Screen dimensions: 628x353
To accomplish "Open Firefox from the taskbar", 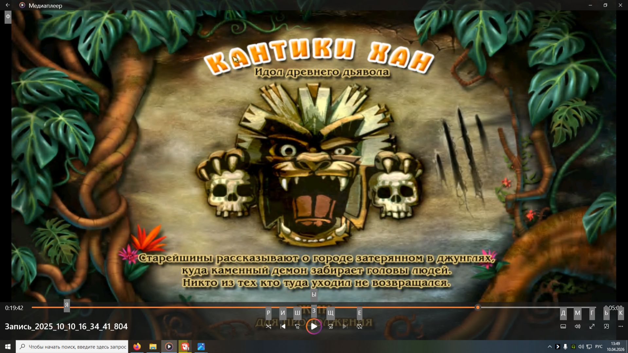I will click(x=137, y=346).
